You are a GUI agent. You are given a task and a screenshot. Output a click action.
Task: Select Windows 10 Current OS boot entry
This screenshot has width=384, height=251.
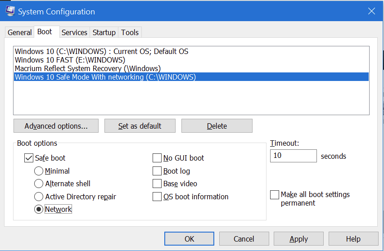(191, 51)
